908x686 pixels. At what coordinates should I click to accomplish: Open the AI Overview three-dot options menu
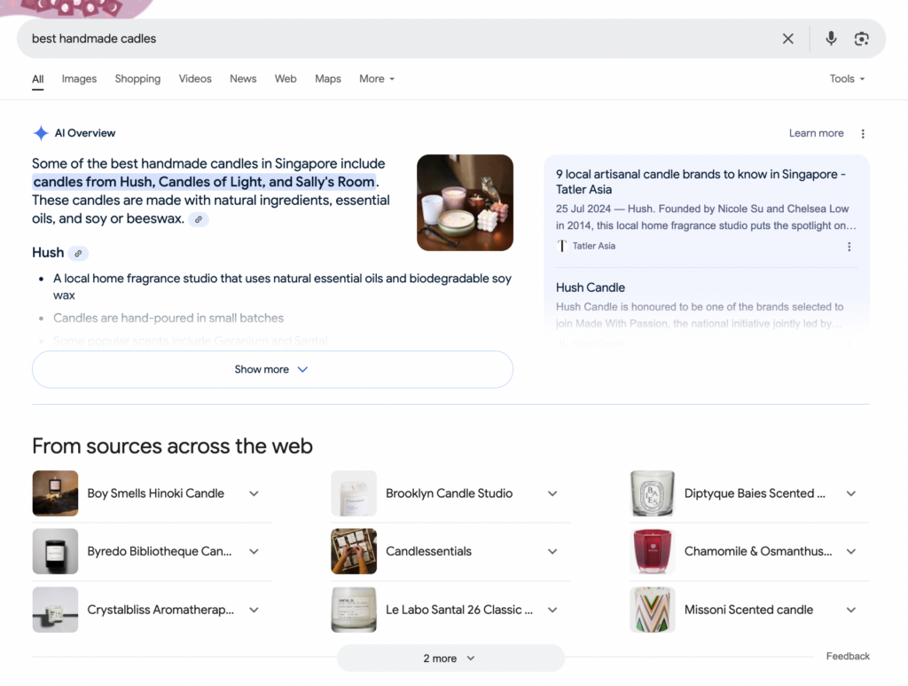point(862,134)
